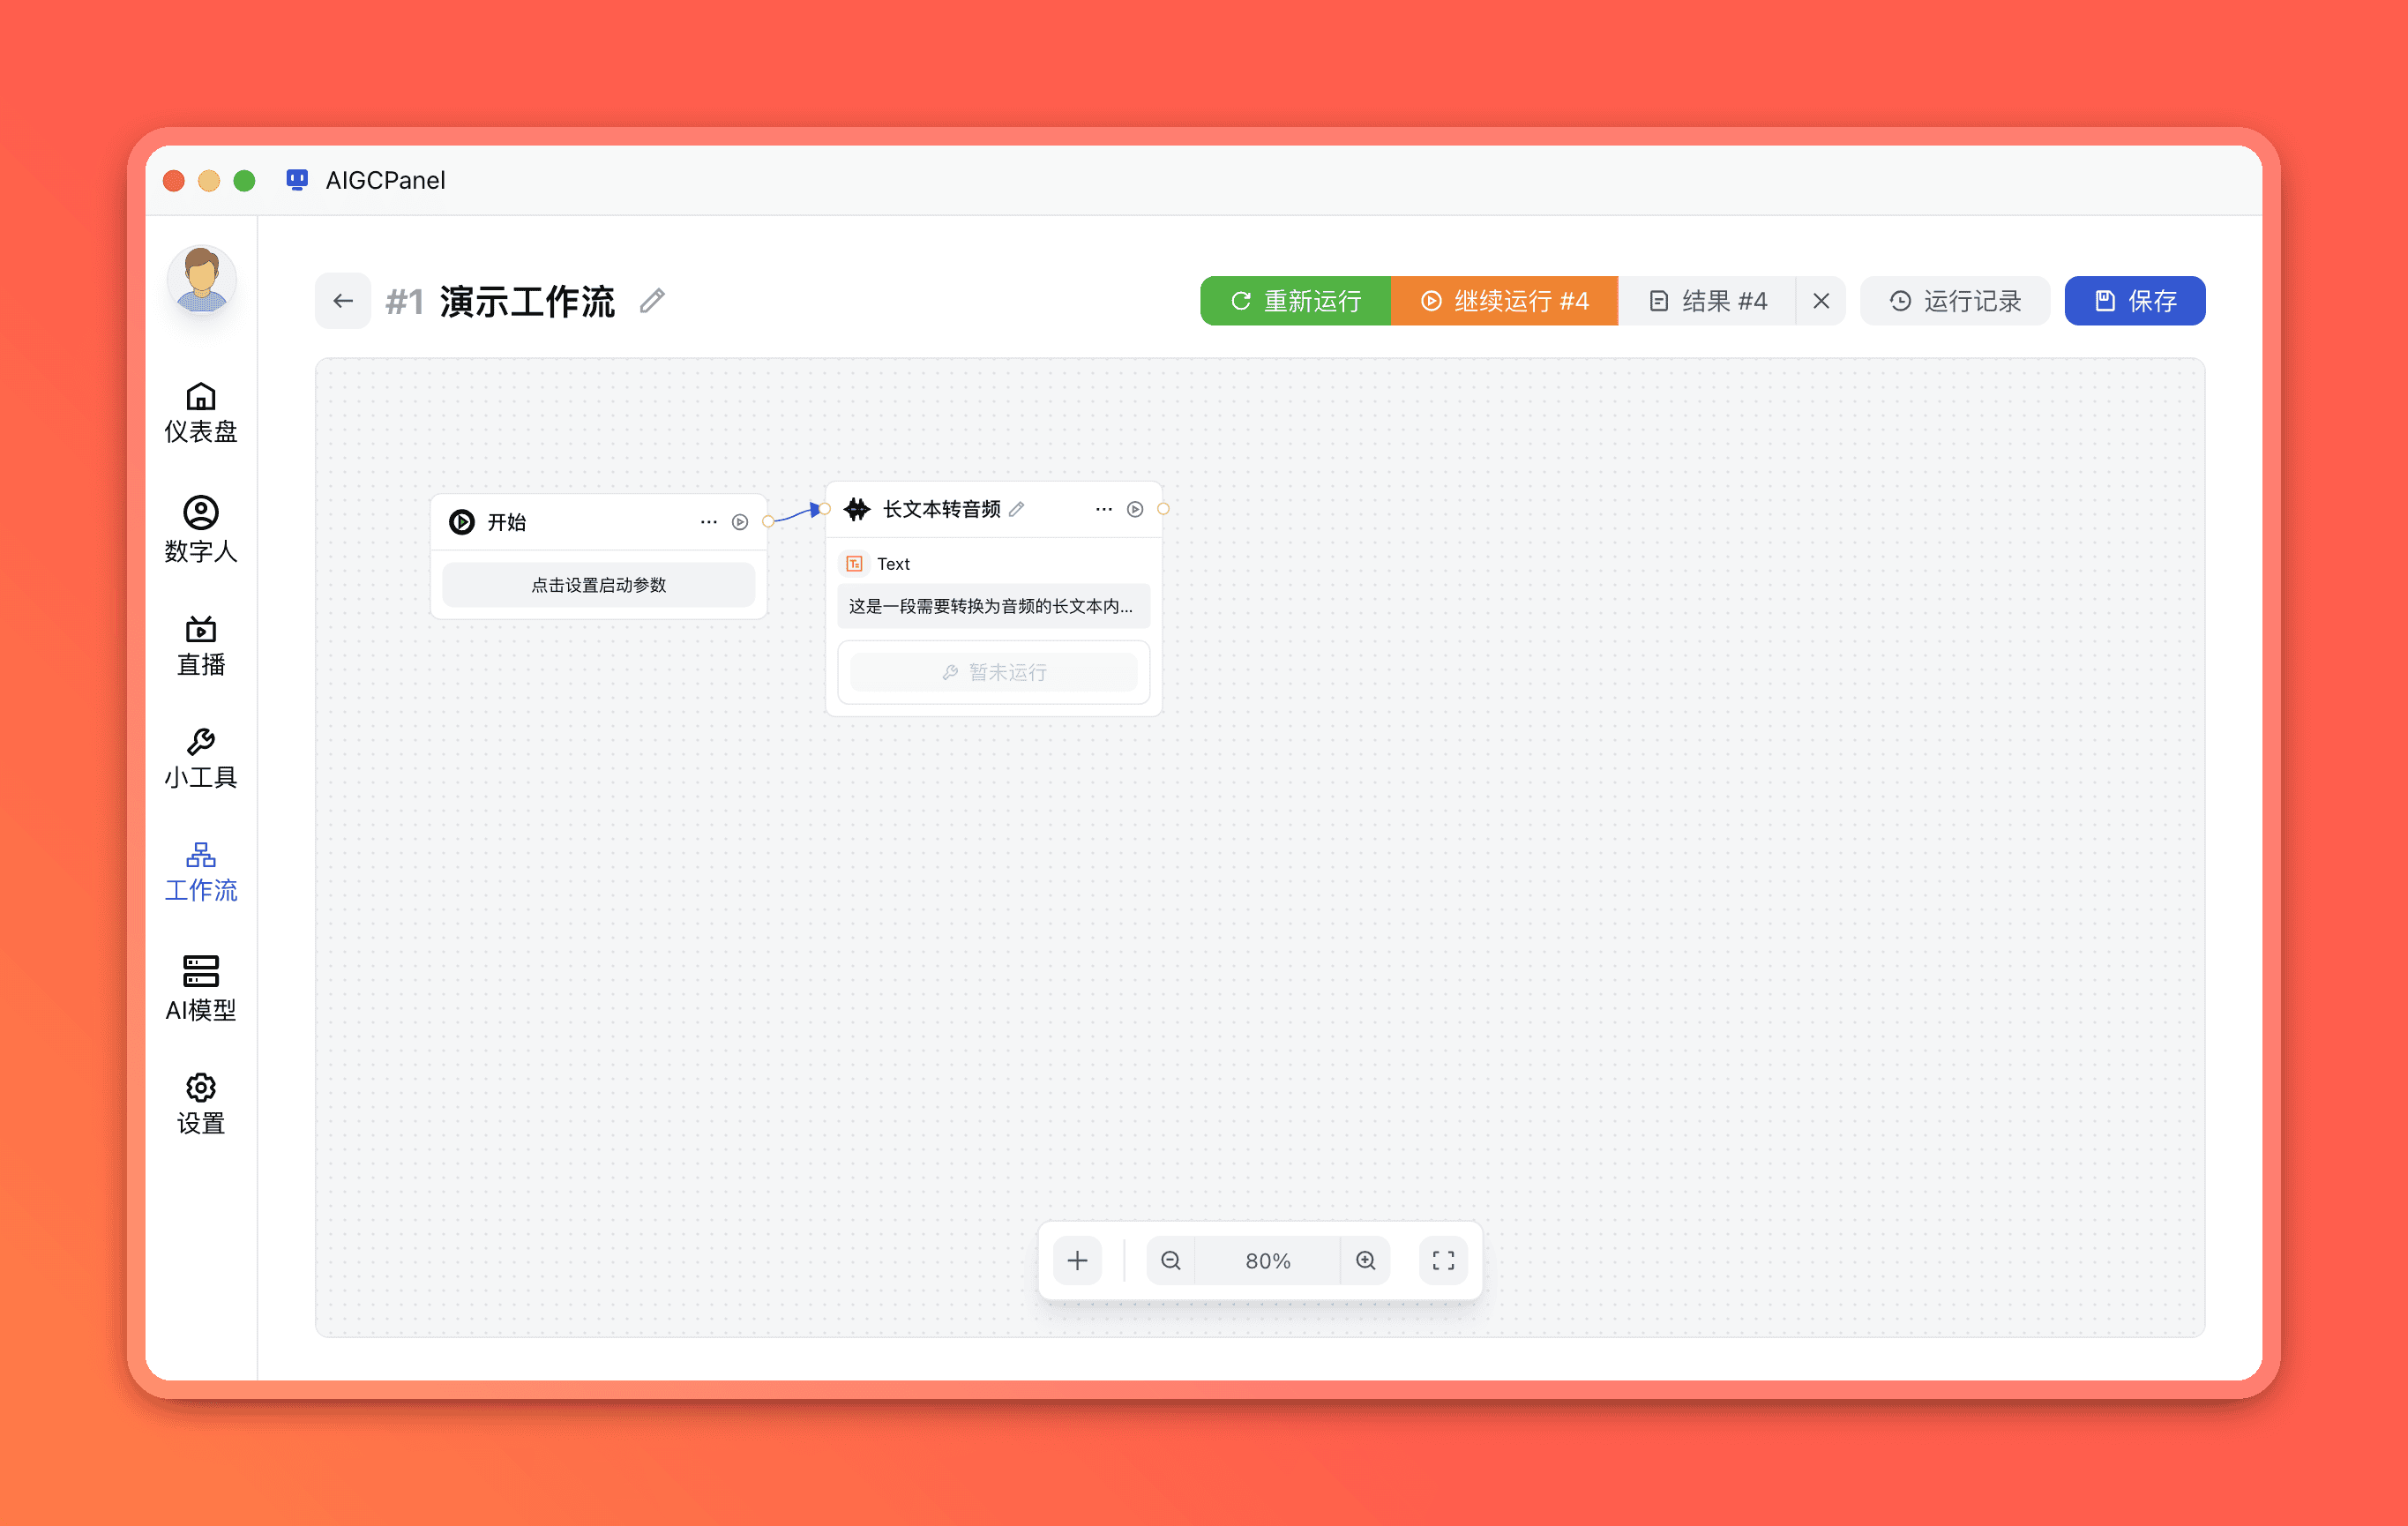
Task: Click the 长文本转音频 node output connector
Action: (x=1163, y=509)
